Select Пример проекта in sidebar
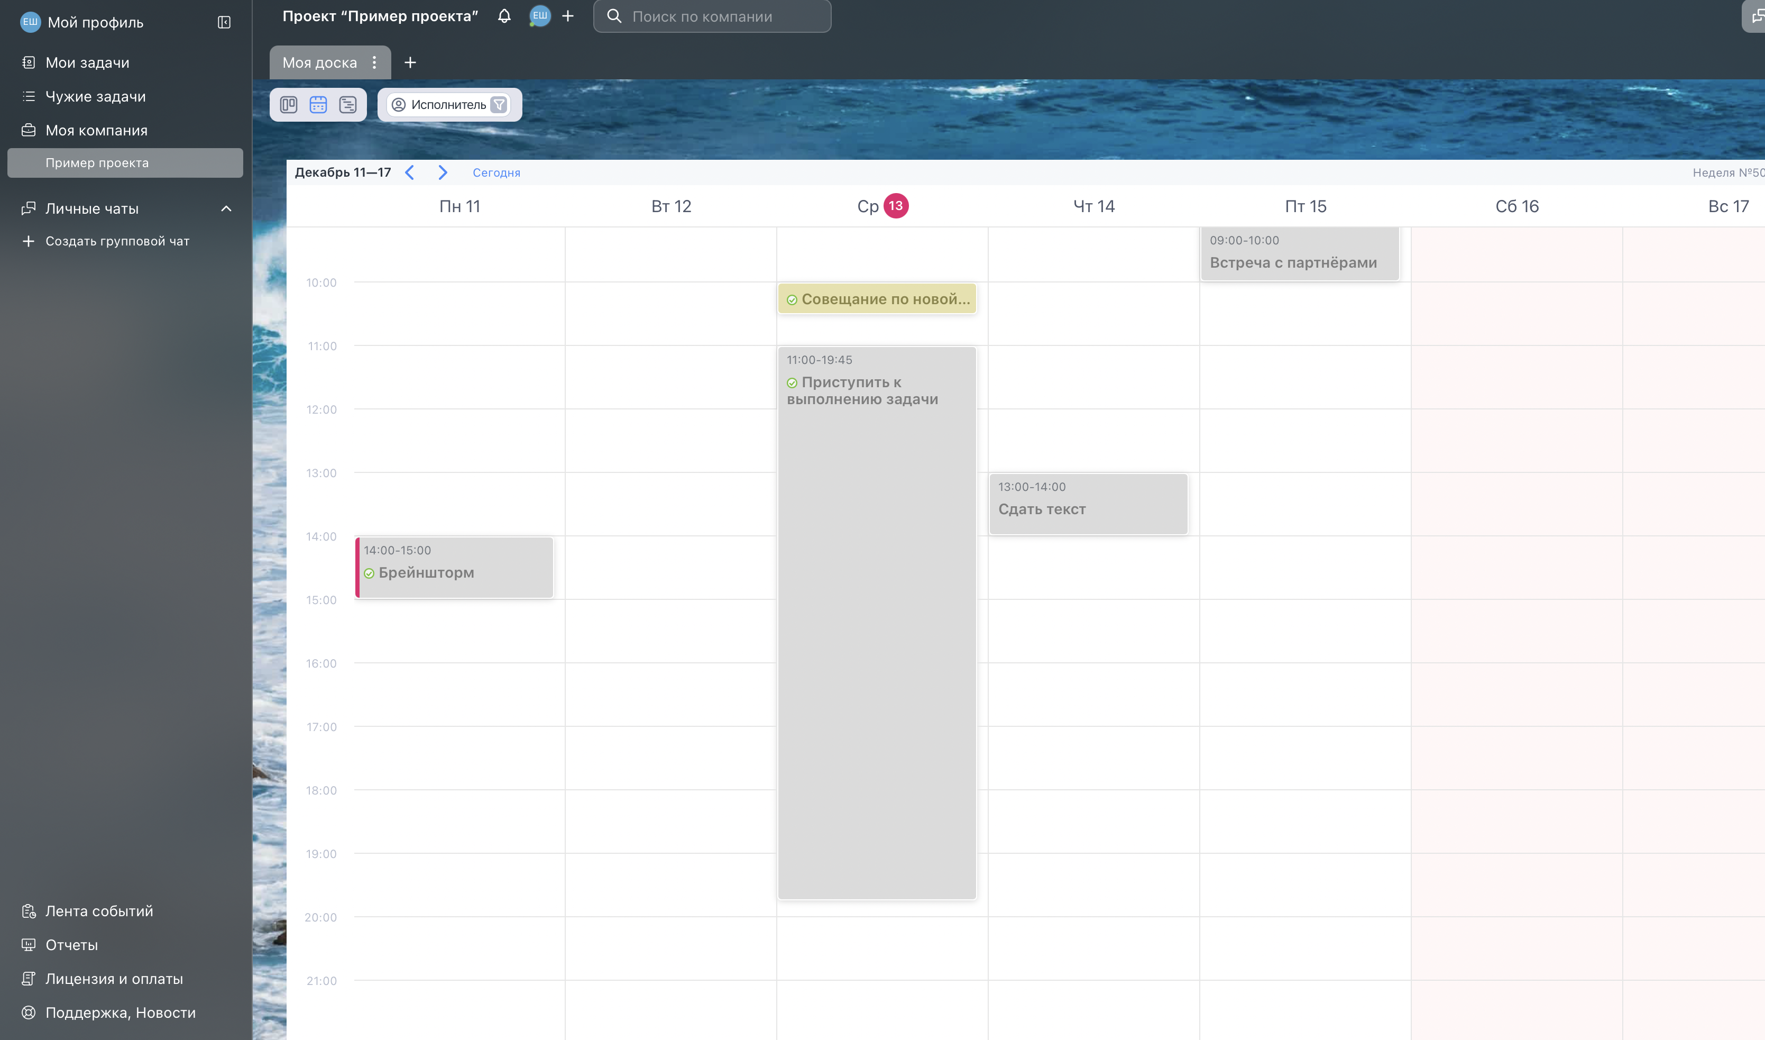The width and height of the screenshot is (1765, 1040). point(125,162)
